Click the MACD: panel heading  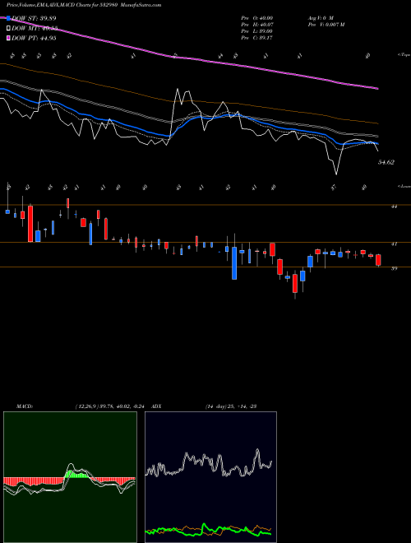point(24,406)
